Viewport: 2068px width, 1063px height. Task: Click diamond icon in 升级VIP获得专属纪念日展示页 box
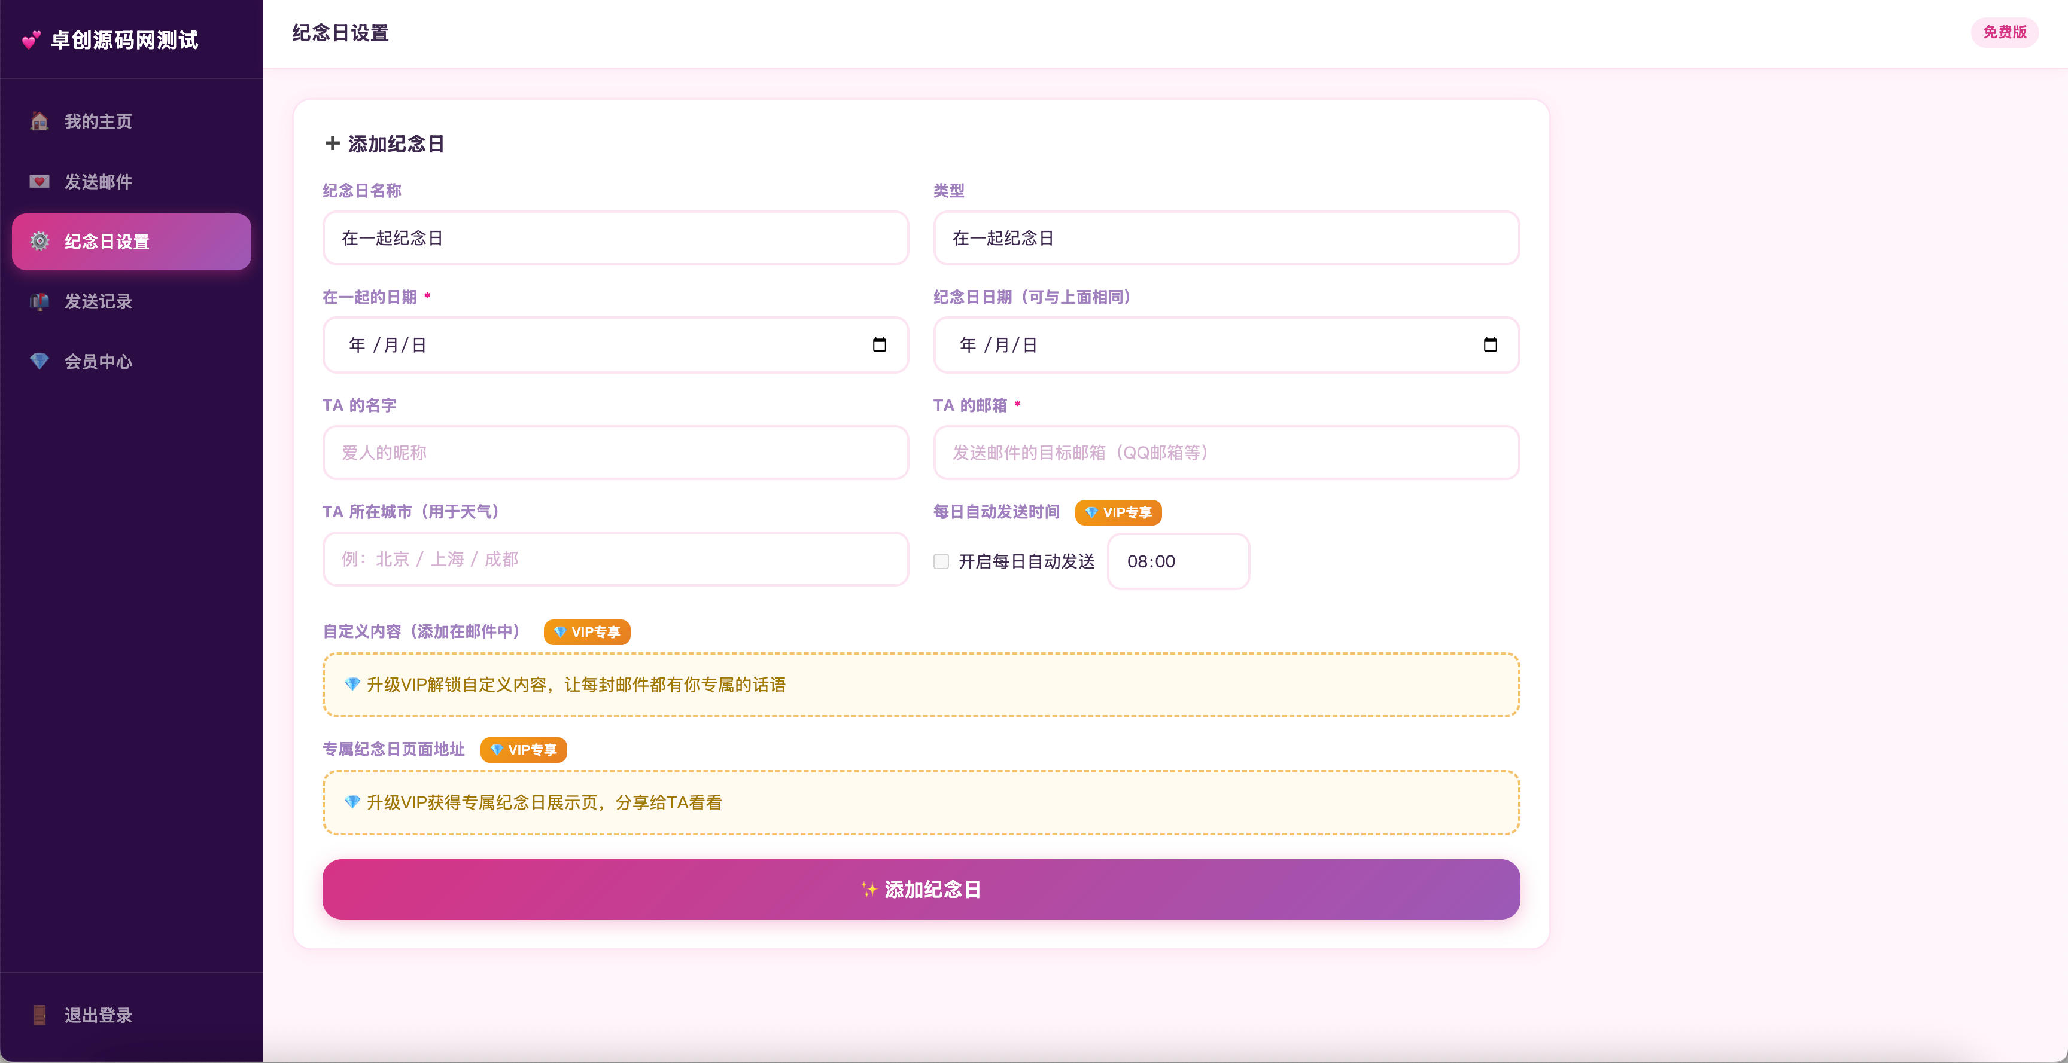pos(352,802)
